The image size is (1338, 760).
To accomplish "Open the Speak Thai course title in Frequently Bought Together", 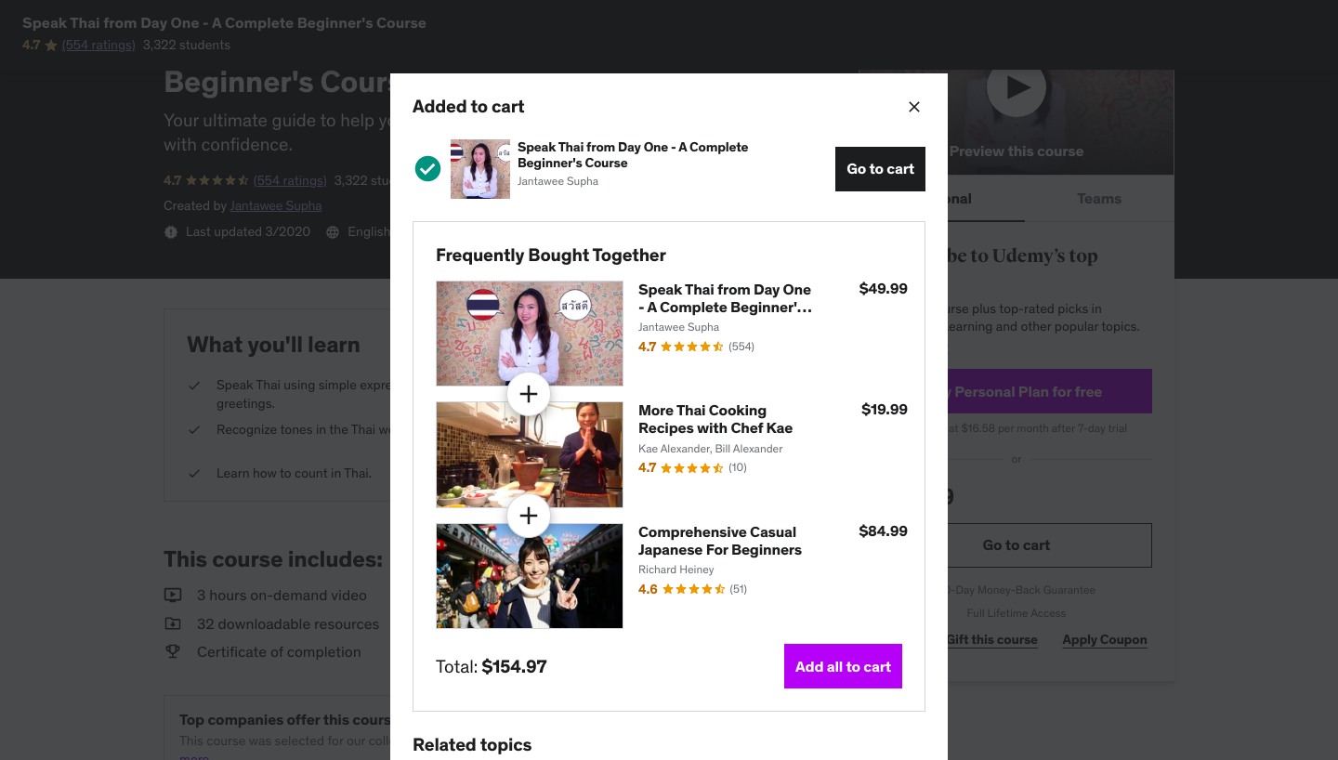I will [725, 298].
